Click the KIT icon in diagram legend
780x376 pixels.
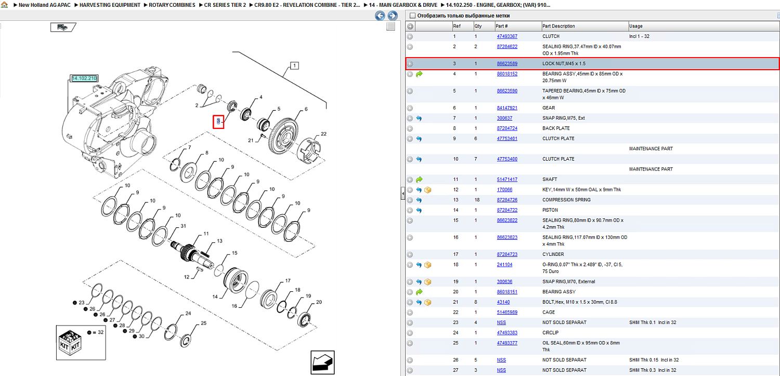pos(70,342)
